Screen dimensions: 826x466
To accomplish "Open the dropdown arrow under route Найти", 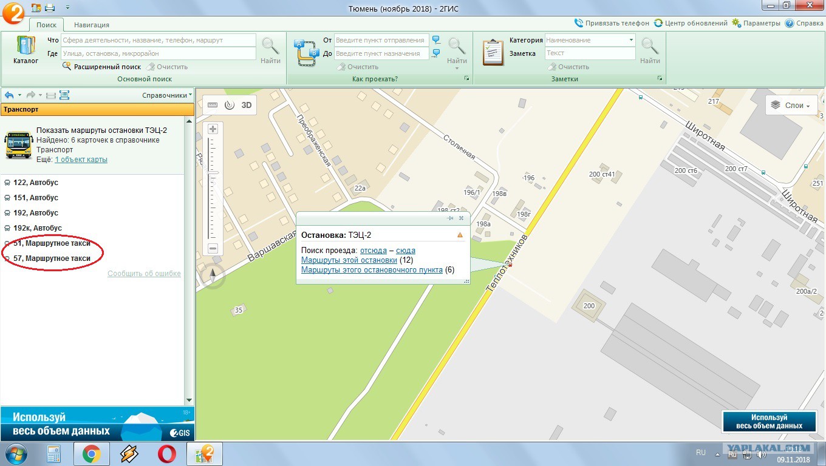I will [x=457, y=68].
